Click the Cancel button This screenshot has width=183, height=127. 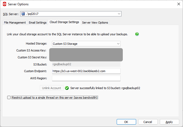[148, 122]
